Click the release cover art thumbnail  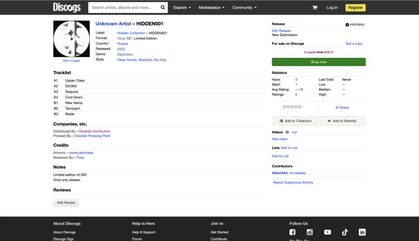tap(71, 39)
